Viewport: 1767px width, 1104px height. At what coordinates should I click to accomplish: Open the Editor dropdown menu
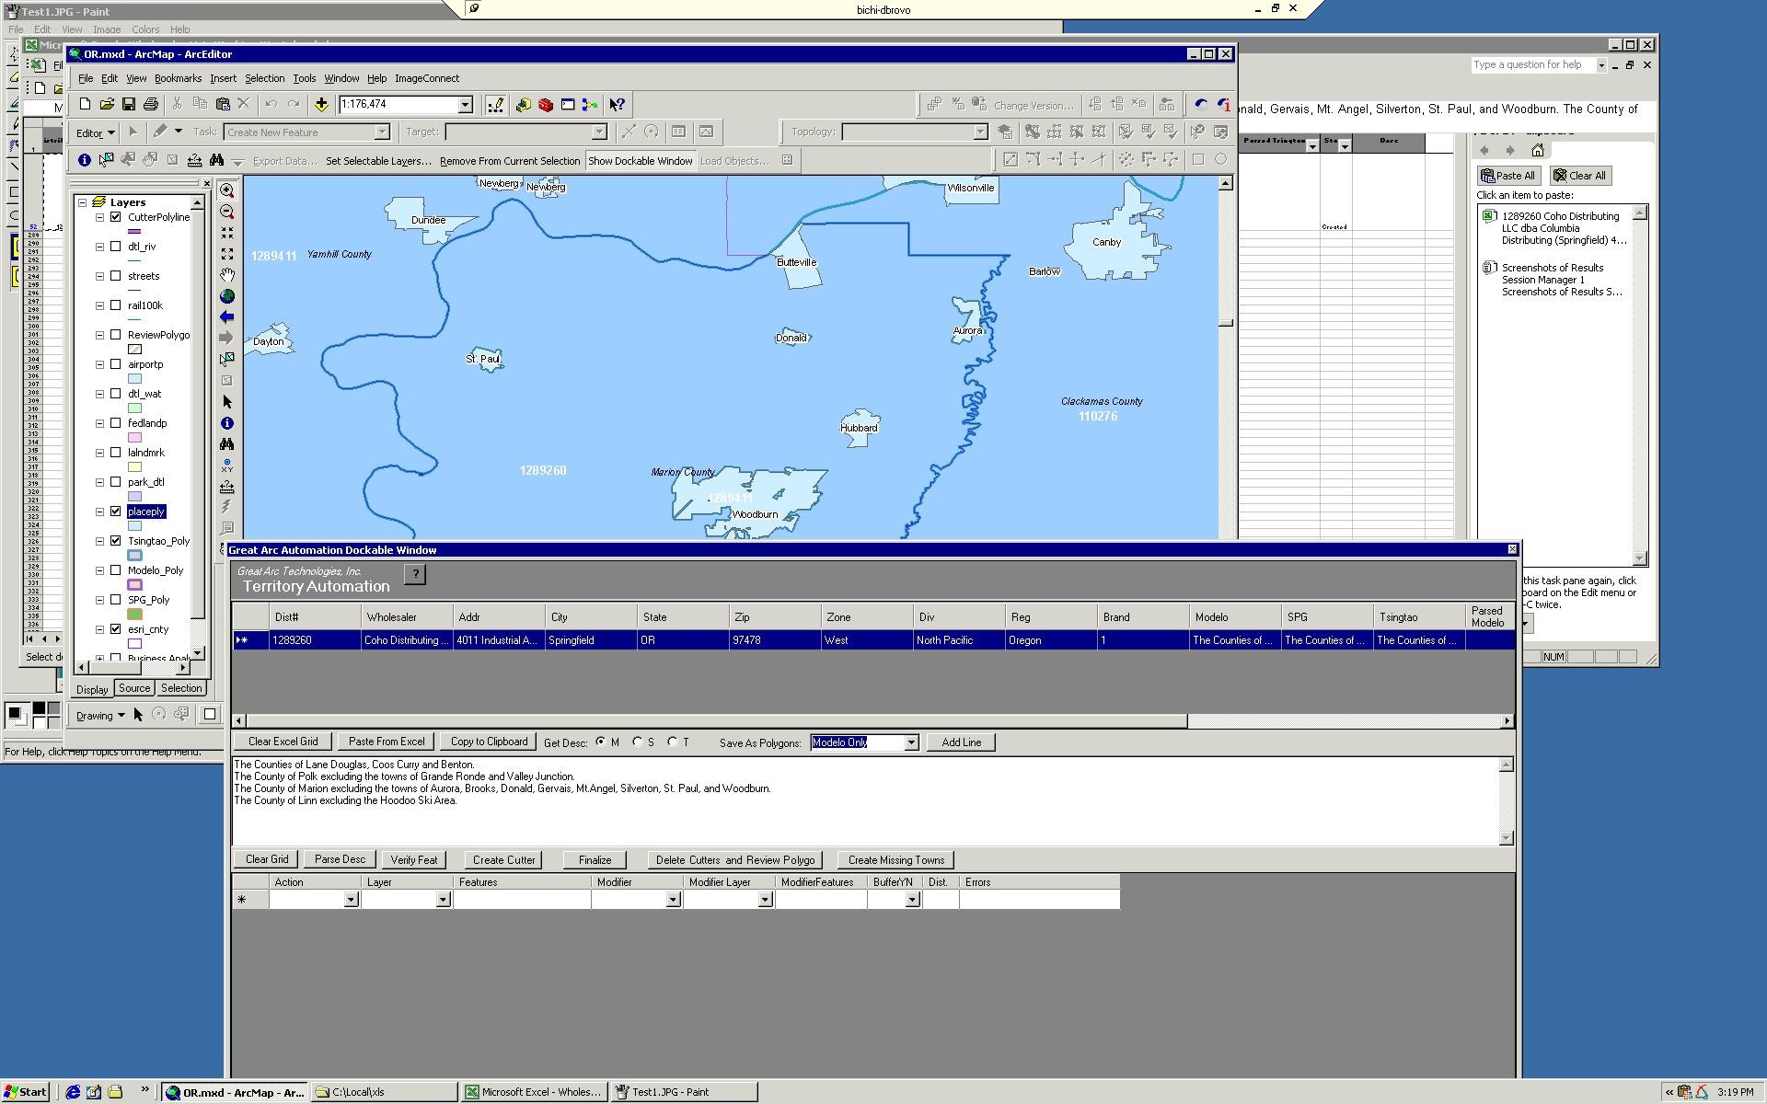point(96,132)
